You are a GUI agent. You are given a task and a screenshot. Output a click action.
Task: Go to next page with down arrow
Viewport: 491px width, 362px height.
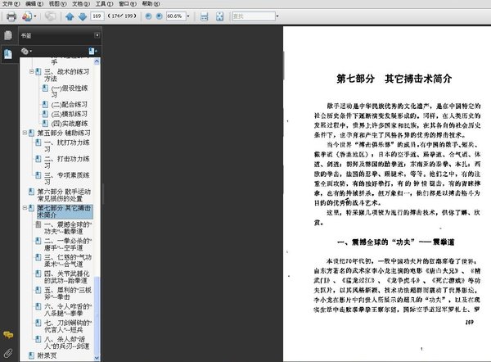[x=83, y=16]
